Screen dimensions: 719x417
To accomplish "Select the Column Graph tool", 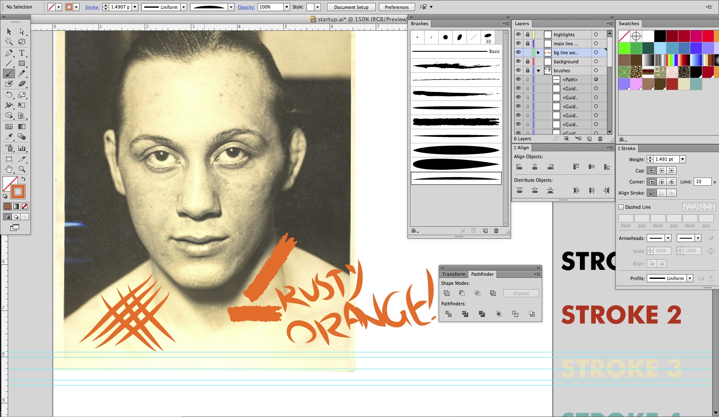I will [x=22, y=148].
